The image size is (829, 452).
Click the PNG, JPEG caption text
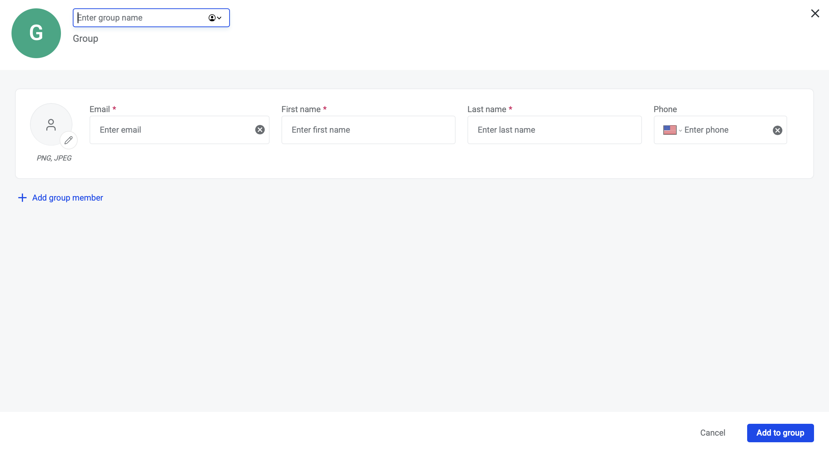(54, 158)
